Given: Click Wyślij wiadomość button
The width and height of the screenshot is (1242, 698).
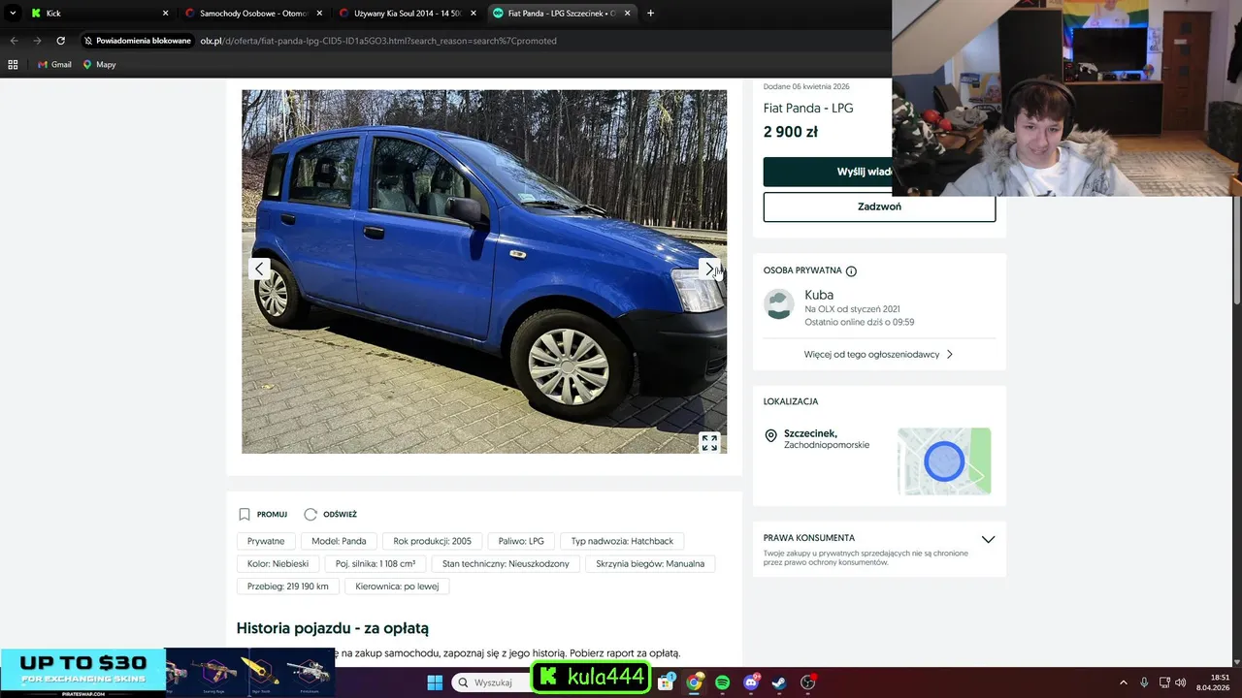Looking at the screenshot, I should [x=828, y=172].
